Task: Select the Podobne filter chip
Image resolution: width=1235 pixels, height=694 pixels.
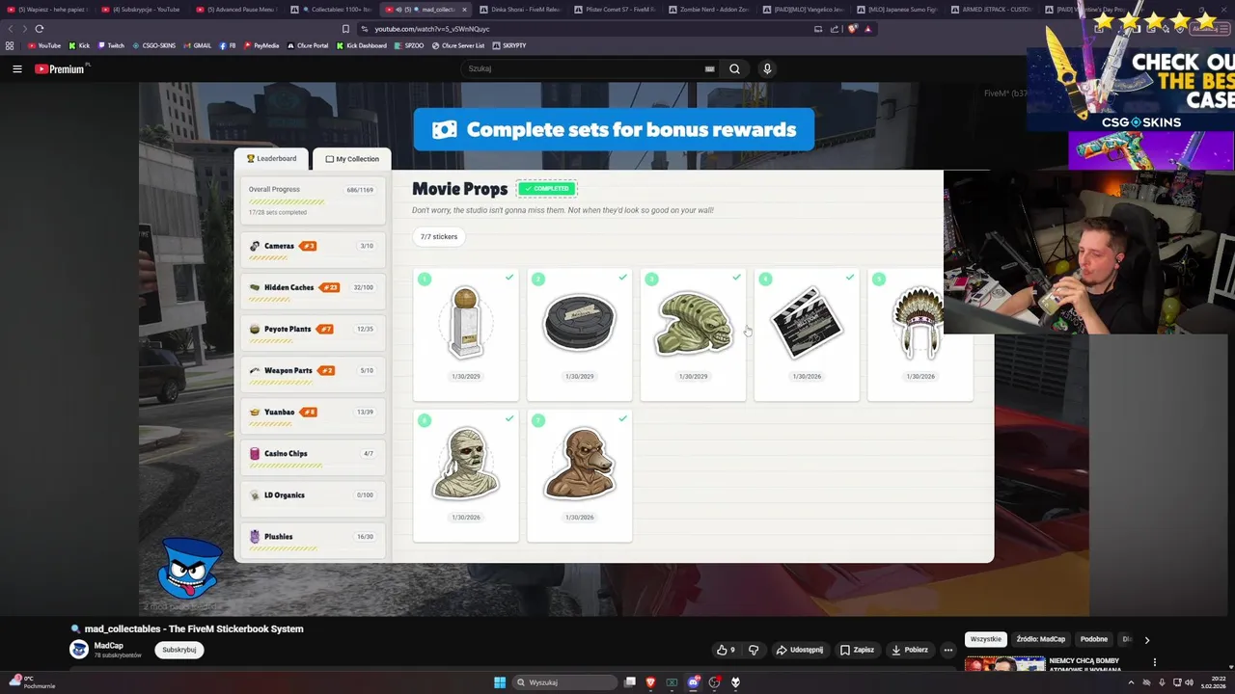Action: [x=1094, y=639]
